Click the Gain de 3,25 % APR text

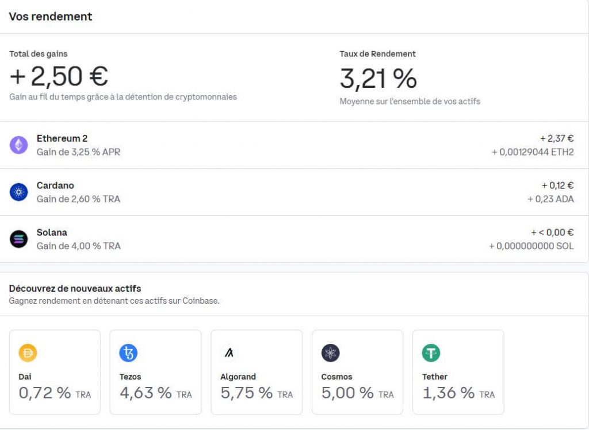click(x=78, y=152)
